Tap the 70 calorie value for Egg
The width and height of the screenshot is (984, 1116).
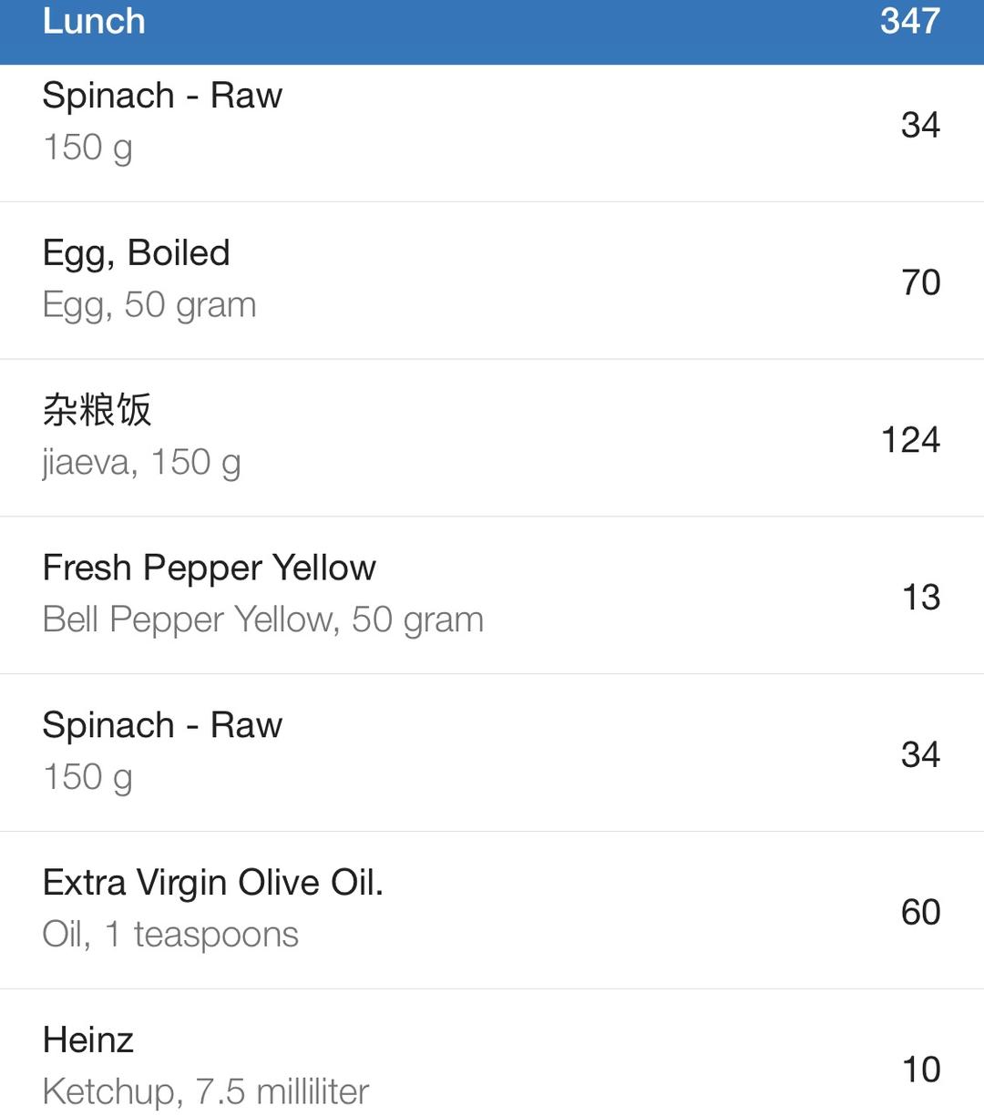click(920, 282)
